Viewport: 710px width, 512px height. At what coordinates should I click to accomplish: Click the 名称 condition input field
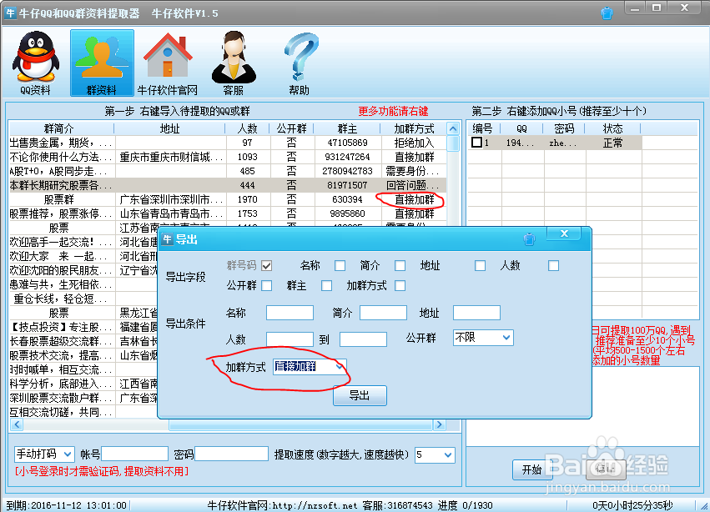(290, 313)
